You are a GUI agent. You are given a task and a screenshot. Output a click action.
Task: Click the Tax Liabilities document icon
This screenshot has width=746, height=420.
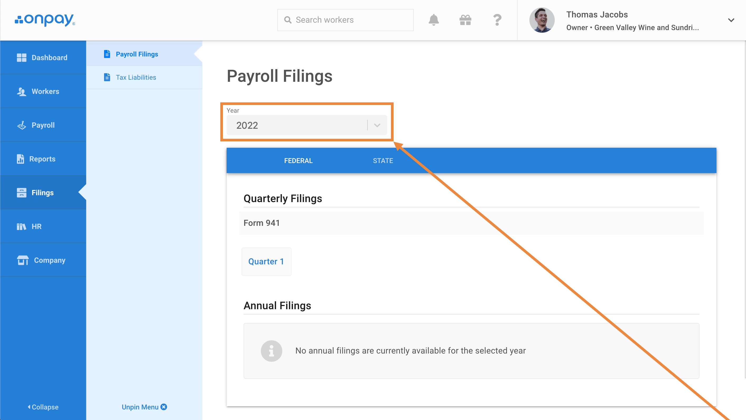[107, 77]
